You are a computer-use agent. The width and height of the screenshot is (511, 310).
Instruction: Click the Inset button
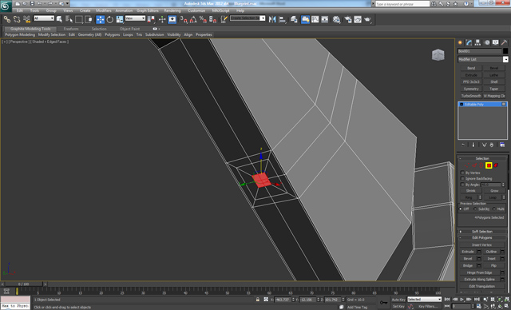pos(491,259)
